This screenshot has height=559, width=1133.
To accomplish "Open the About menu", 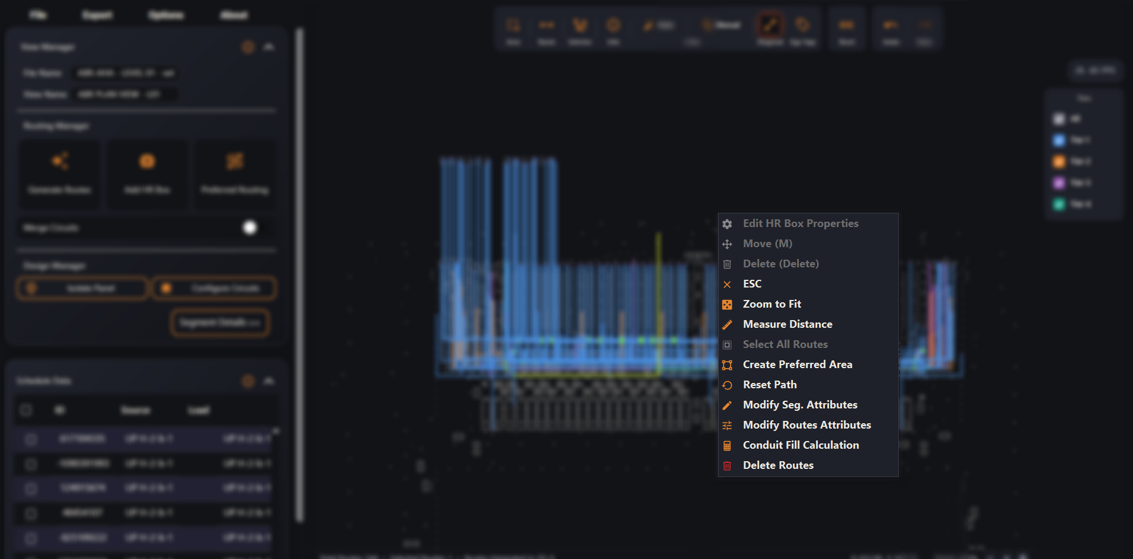I will coord(234,15).
